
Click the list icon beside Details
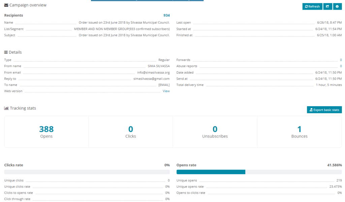[6, 52]
